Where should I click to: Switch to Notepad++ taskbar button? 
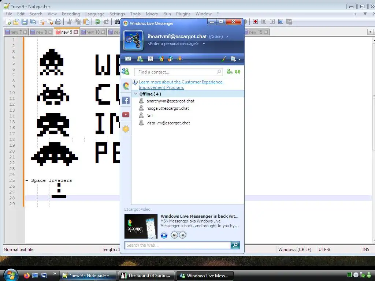[88, 276]
